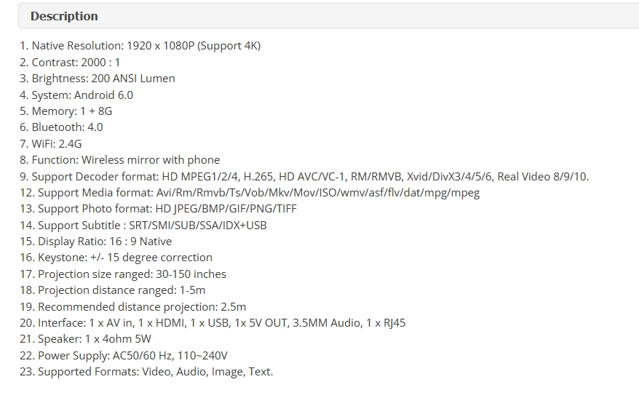Image resolution: width=639 pixels, height=406 pixels.
Task: Select the Projection size 30-150 inches line
Action: [x=123, y=274]
